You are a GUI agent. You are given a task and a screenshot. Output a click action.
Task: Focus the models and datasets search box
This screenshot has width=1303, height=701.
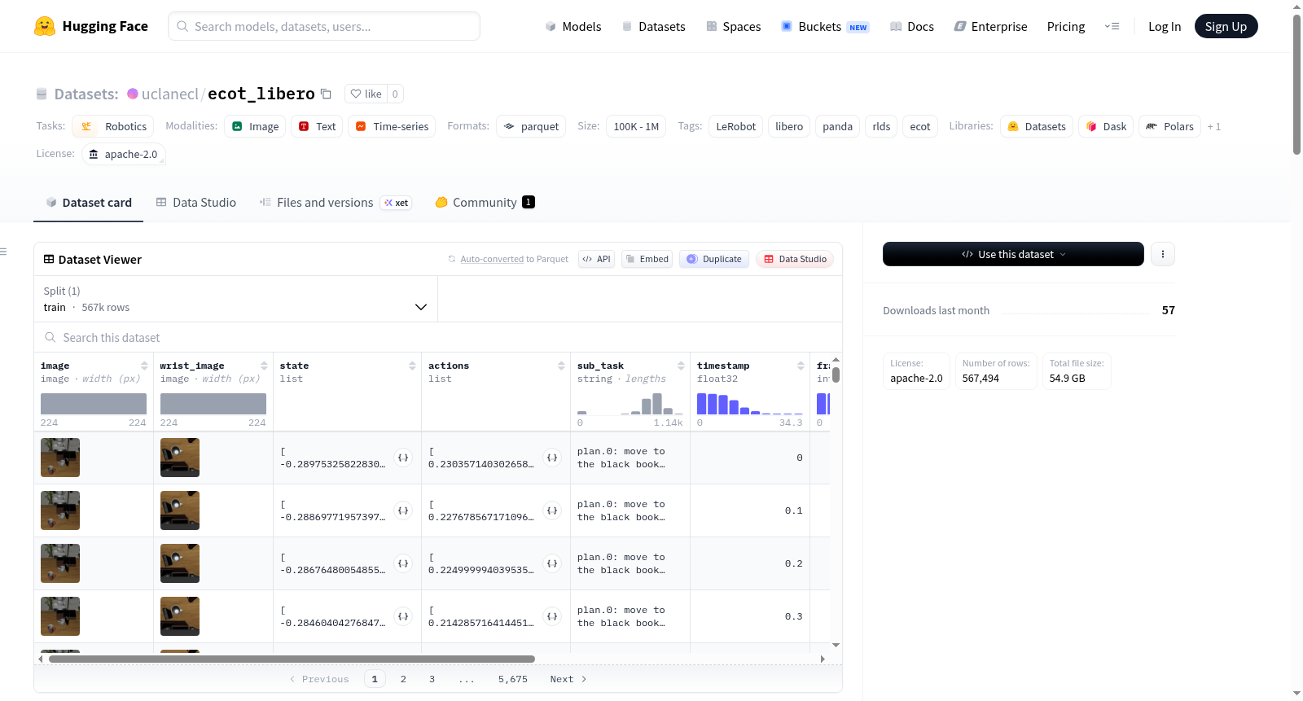pos(324,26)
